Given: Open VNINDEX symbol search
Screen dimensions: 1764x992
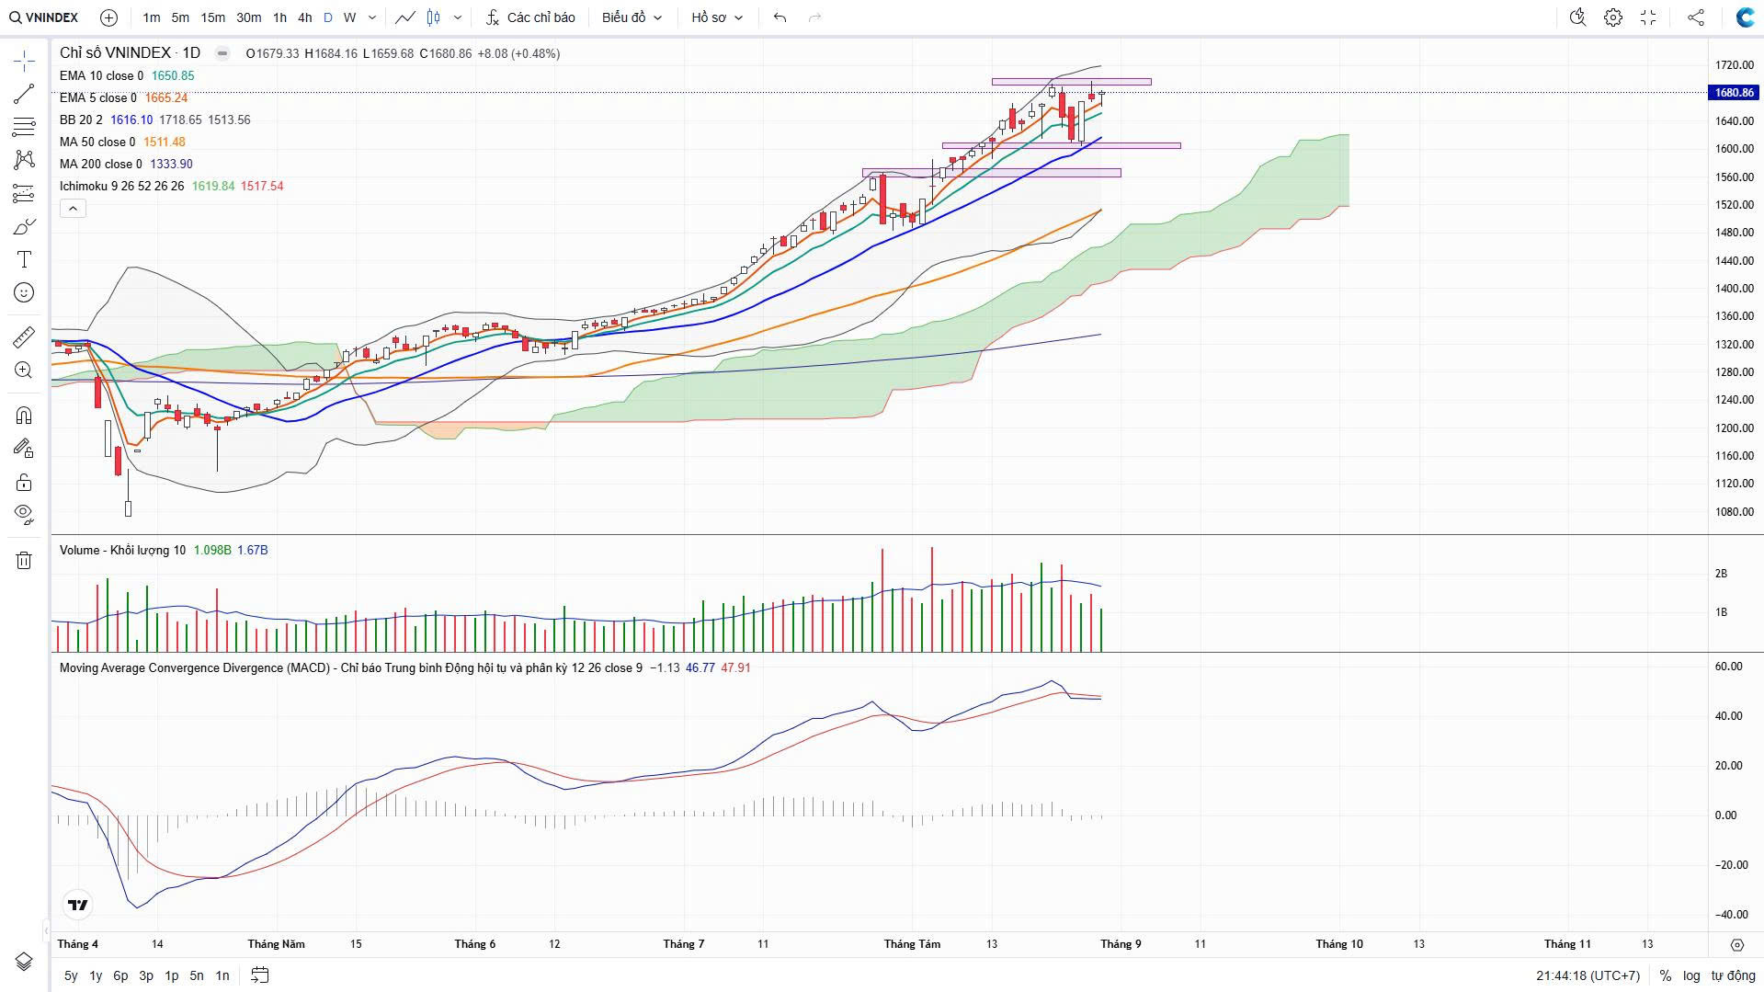Looking at the screenshot, I should click(x=44, y=17).
